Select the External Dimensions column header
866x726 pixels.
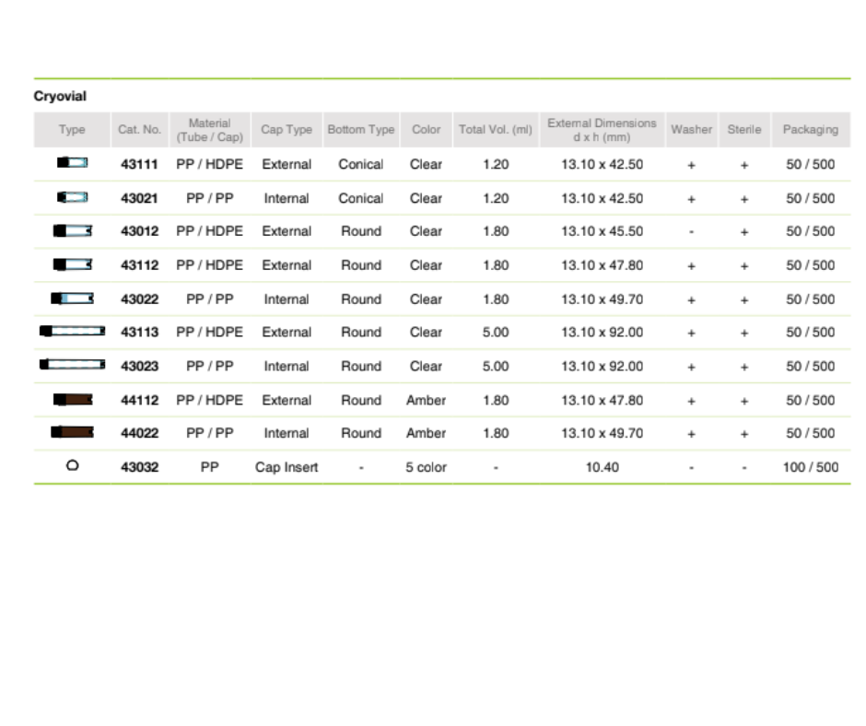[602, 130]
